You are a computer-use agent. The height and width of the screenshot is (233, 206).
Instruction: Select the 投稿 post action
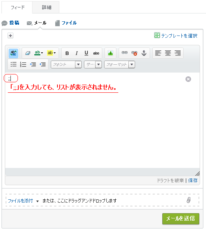tap(14, 23)
